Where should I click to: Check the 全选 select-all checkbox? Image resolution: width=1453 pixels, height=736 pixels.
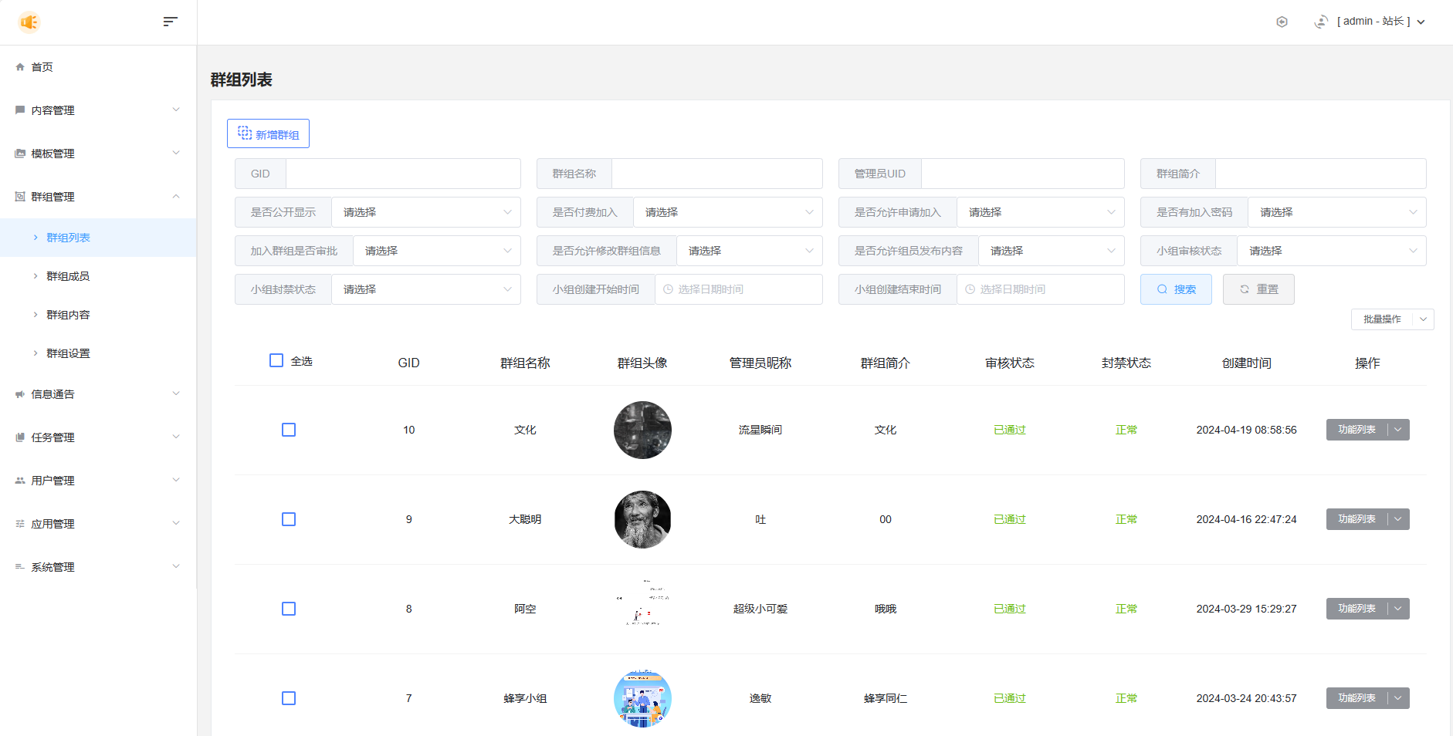click(276, 360)
